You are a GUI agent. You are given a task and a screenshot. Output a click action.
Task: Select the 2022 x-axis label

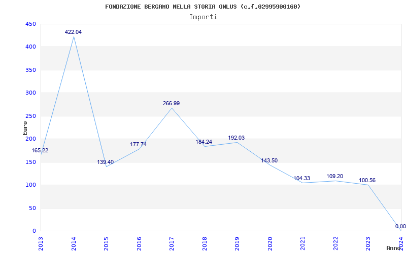coord(335,243)
